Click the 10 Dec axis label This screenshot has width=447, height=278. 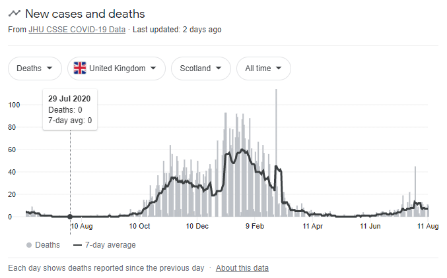197,226
